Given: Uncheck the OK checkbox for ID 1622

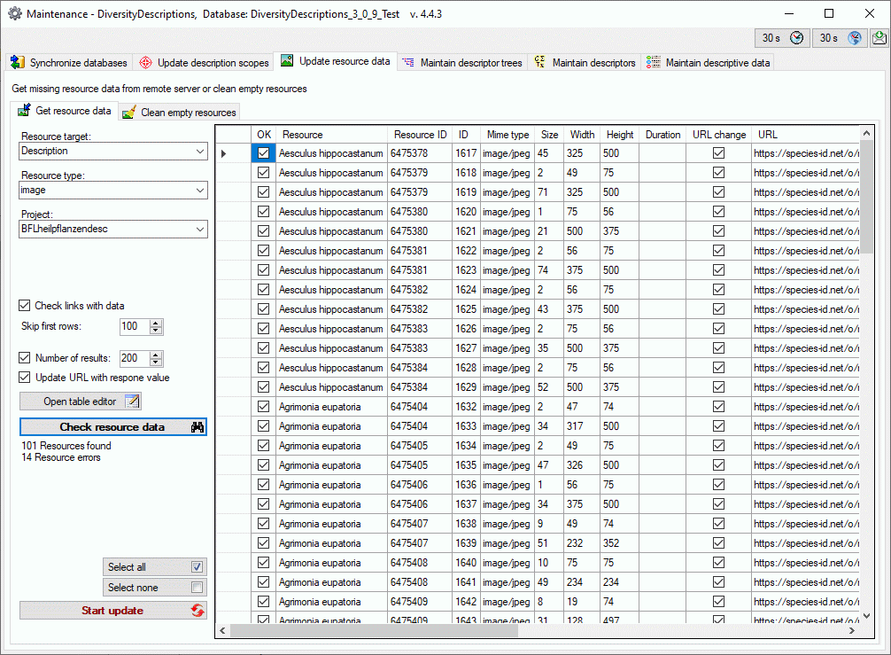Looking at the screenshot, I should (x=264, y=251).
